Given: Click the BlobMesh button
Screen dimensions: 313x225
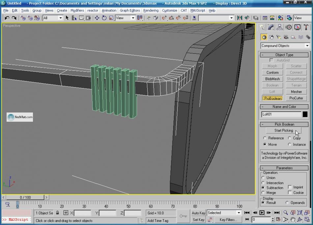Looking at the screenshot, I should coord(272,79).
